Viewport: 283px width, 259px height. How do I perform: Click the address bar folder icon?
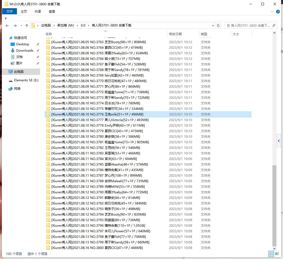tap(33, 25)
